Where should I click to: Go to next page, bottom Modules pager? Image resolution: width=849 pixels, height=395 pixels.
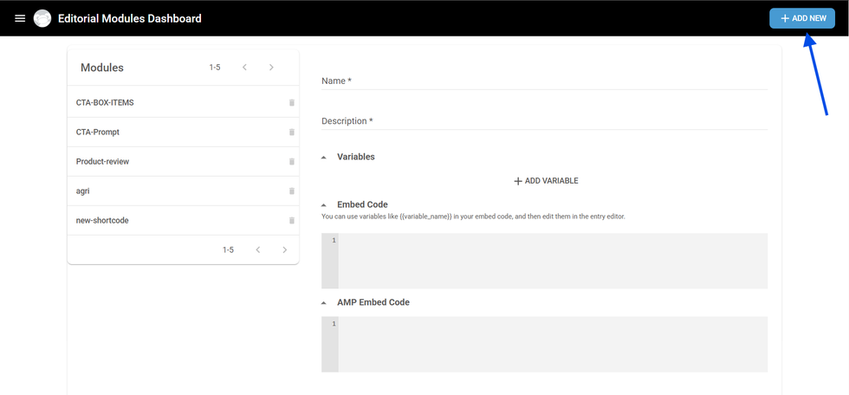pyautogui.click(x=285, y=250)
